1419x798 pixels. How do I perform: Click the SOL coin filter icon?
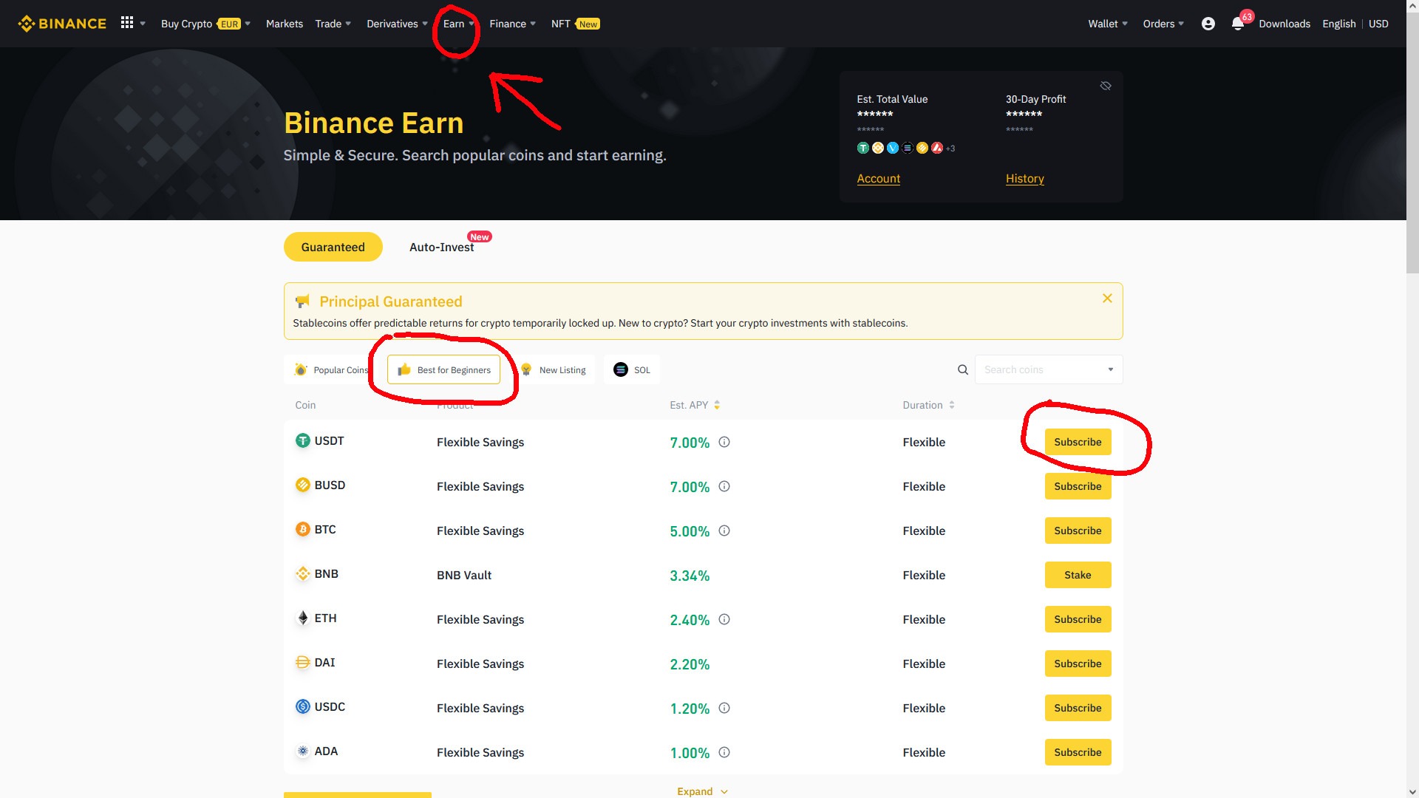point(621,369)
